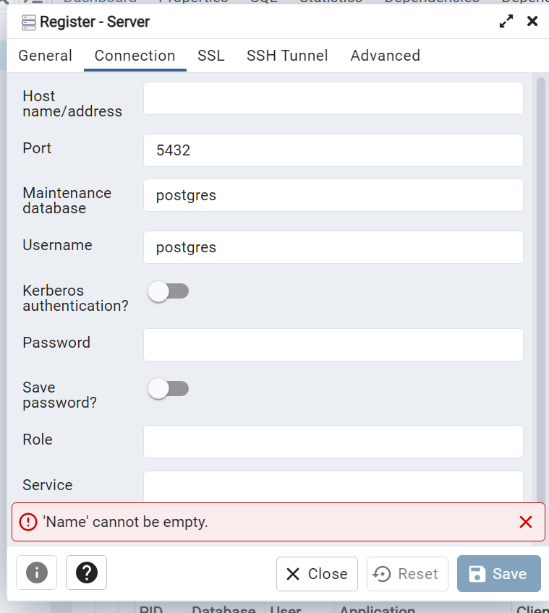Click the server icon in dialog title
549x613 pixels.
[x=29, y=22]
